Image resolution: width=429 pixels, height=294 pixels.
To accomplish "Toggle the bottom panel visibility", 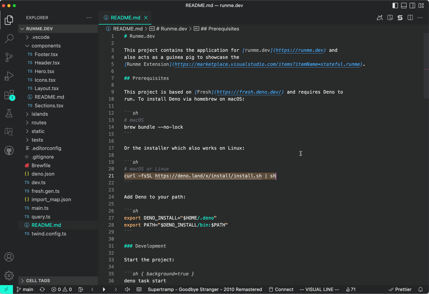I will pyautogui.click(x=404, y=5).
